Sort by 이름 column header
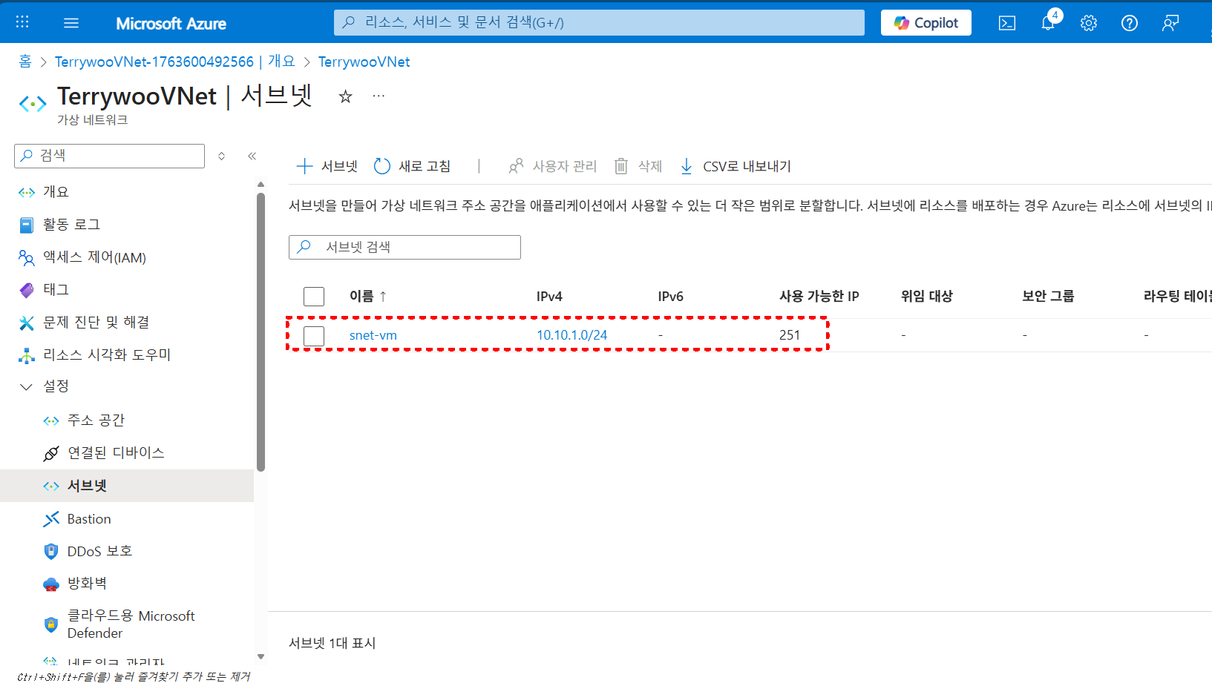1212x683 pixels. [368, 296]
